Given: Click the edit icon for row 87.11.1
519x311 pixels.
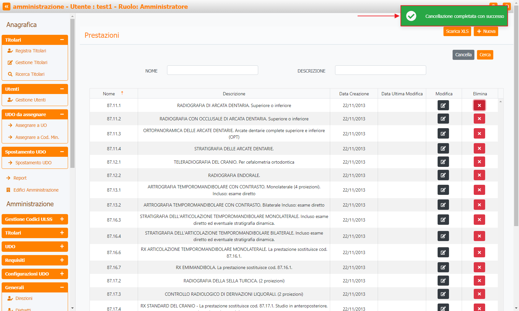Looking at the screenshot, I should point(443,105).
